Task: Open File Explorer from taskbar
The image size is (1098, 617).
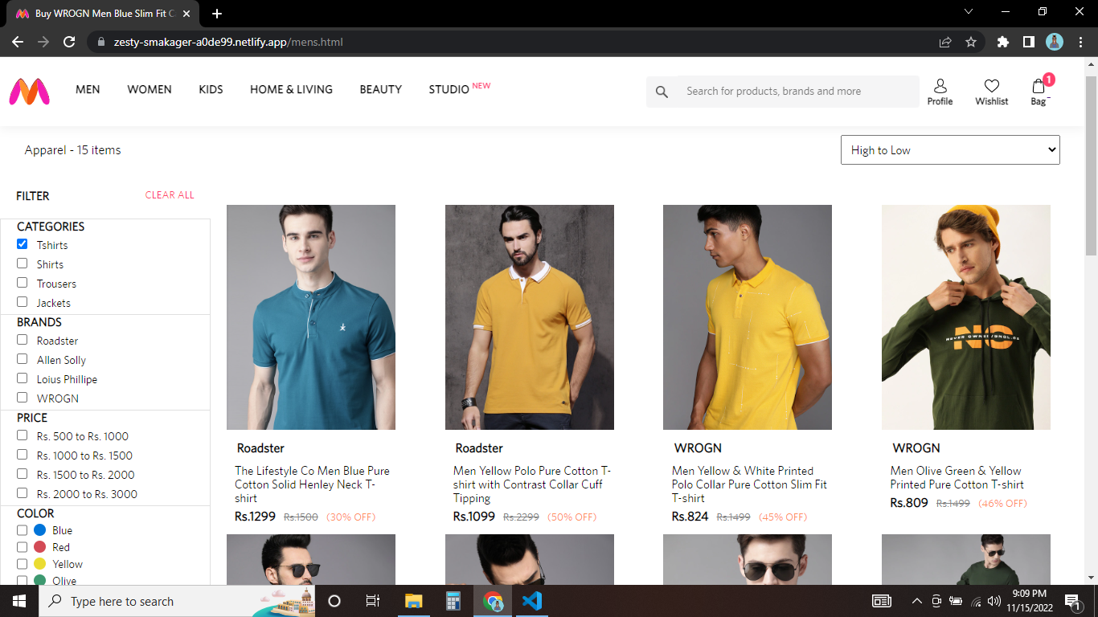Action: (x=413, y=601)
